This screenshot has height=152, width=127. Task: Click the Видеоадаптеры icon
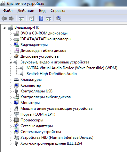pos(16,45)
